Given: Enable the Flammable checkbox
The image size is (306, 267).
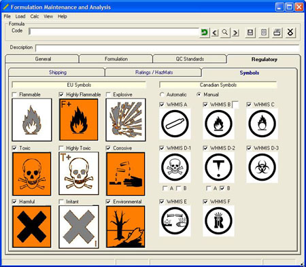Looking at the screenshot, I should 14,94.
